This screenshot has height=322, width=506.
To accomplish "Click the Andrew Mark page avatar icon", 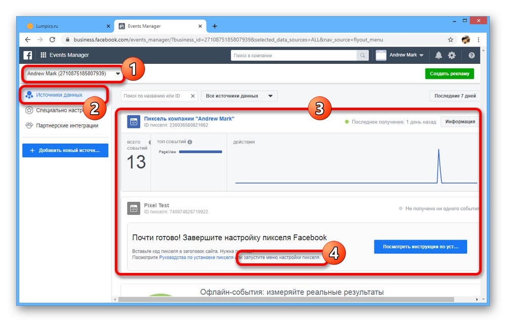I will 381,55.
